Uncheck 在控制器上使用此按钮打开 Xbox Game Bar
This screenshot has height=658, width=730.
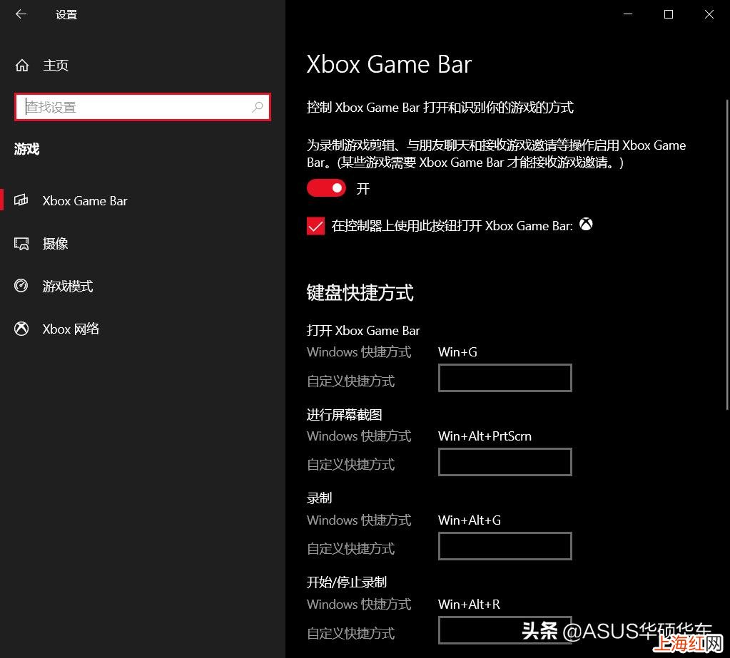315,226
